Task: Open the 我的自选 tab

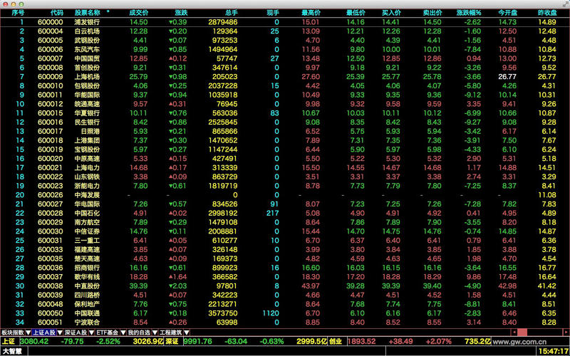Action: (139, 333)
